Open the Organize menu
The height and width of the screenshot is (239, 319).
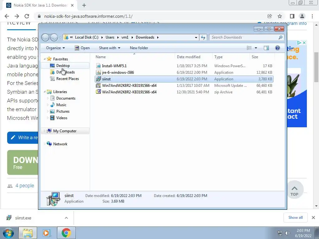coord(55,48)
